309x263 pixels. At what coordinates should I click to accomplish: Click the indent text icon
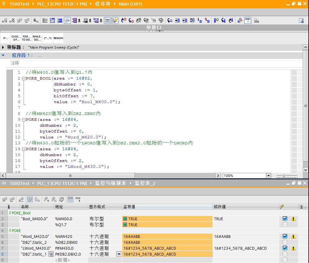[x=177, y=20]
